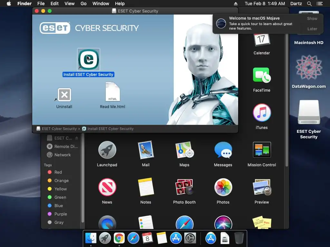Screen dimensions: 330x247
Task: Open the Mail app icon
Action: [x=146, y=150]
